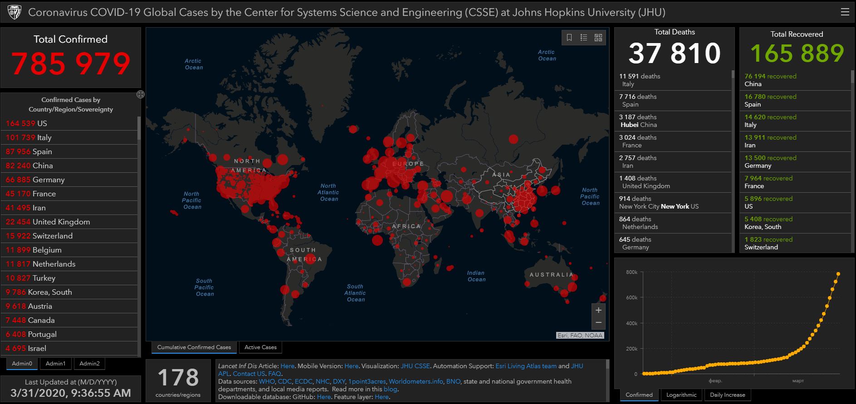Viewport: 856px width, 404px height.
Task: Open the JHU CSSE visualization link
Action: [415, 366]
